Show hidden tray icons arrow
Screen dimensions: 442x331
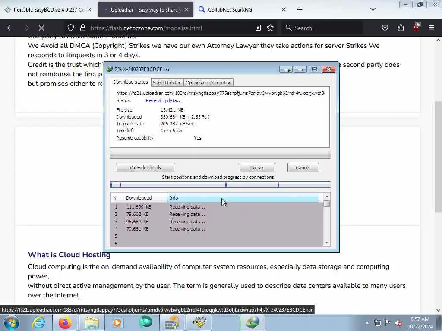[367, 323]
